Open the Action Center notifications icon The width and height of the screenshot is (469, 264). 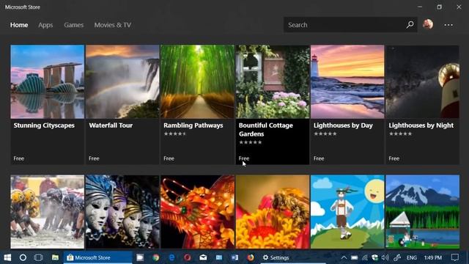(x=455, y=257)
